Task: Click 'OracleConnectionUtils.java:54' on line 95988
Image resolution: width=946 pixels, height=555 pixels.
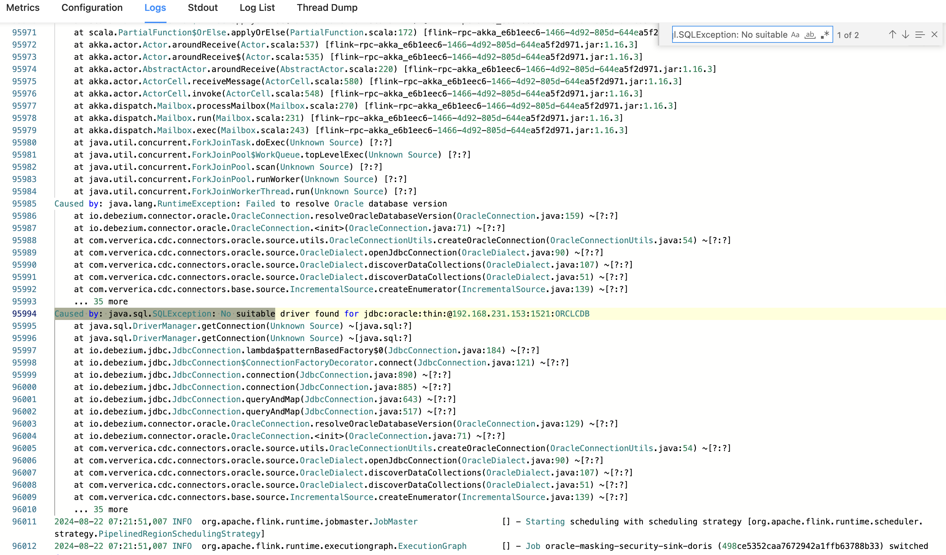Action: (x=621, y=240)
